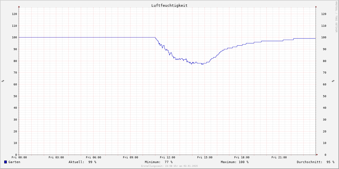Screen dimensions: 339x169
Task: Click the flat 100 % humidity line segment
Action: [87, 37]
